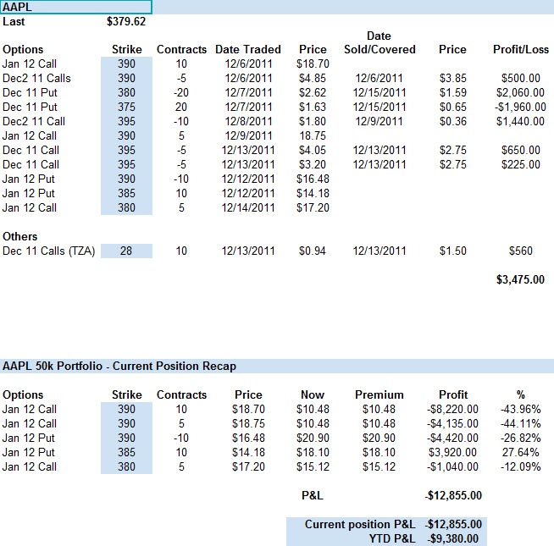Select the YTD P&L value -$9,380.00
The height and width of the screenshot is (546, 554).
453,538
